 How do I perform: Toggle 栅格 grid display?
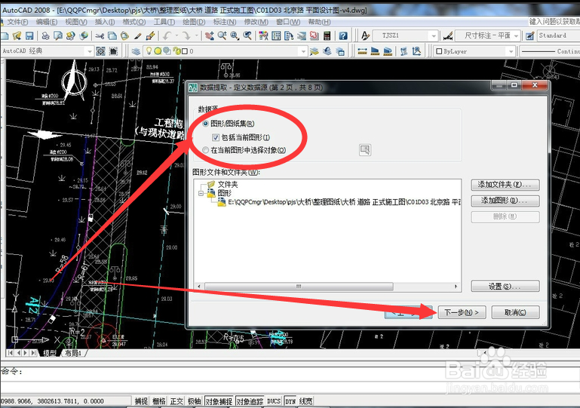(159, 401)
